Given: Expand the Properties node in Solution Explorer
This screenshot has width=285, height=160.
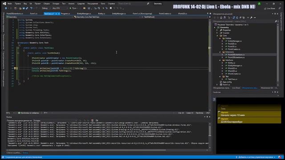Looking at the screenshot, I should [217, 30].
